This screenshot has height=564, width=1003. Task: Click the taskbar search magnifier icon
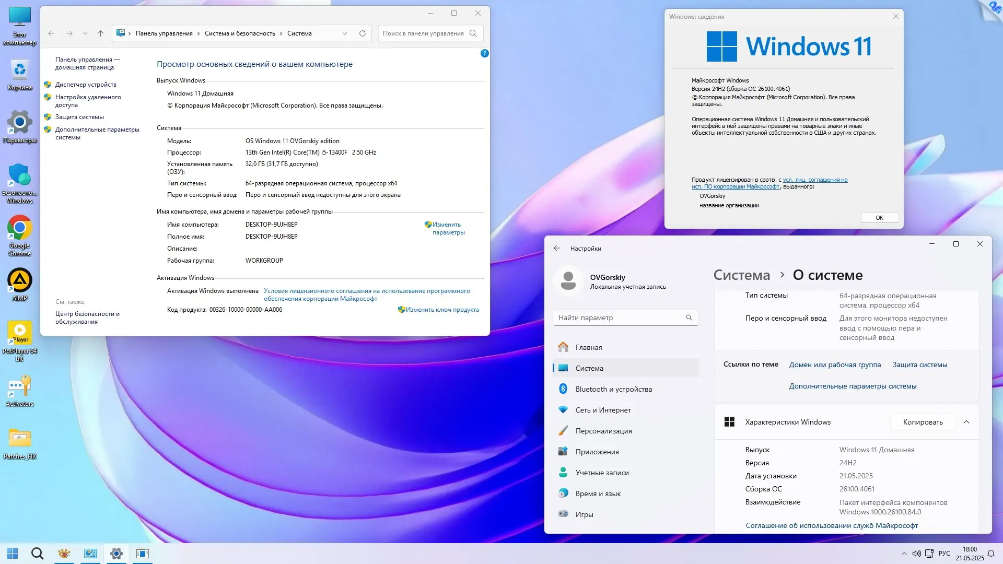pos(37,553)
